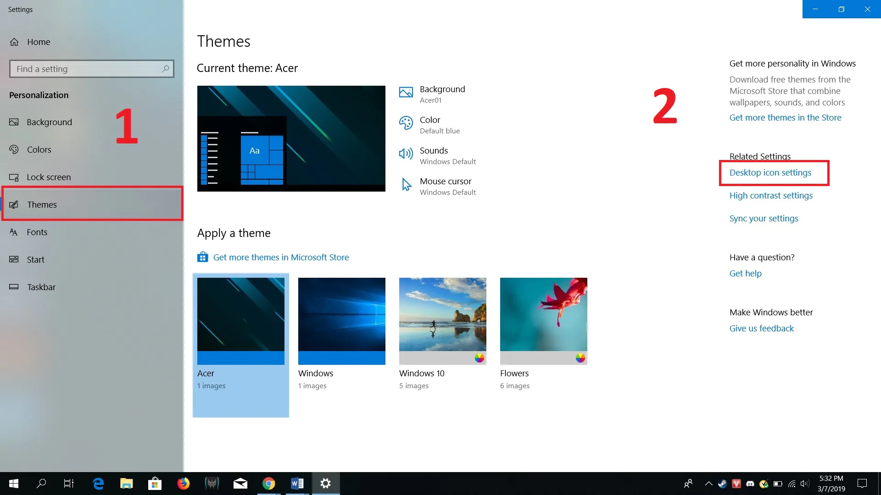
Task: Open the Background personalization page
Action: click(x=92, y=122)
